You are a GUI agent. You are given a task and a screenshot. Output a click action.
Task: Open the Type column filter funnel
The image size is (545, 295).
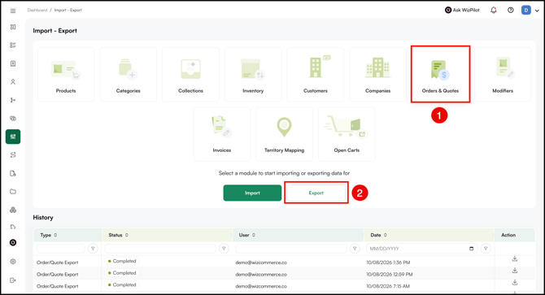(x=93, y=249)
